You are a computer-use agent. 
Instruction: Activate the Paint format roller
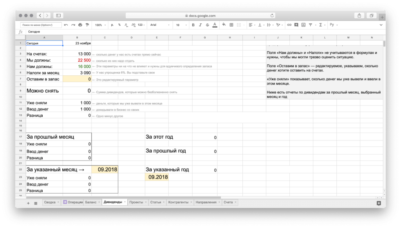[x=87, y=25]
